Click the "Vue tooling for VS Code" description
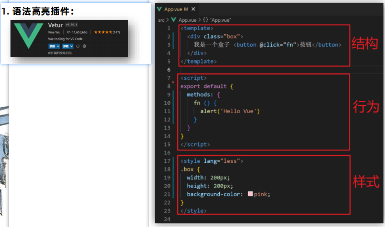Viewport: 385px width, 227px height. click(65, 39)
